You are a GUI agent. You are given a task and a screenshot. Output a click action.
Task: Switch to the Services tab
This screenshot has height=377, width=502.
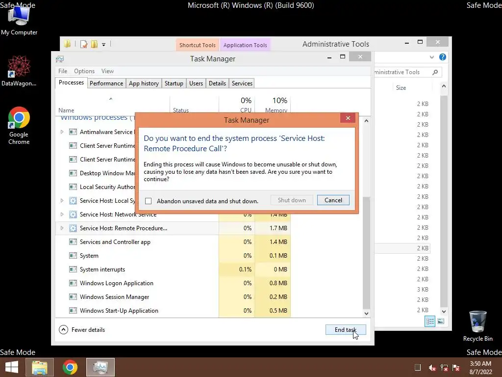coord(242,83)
